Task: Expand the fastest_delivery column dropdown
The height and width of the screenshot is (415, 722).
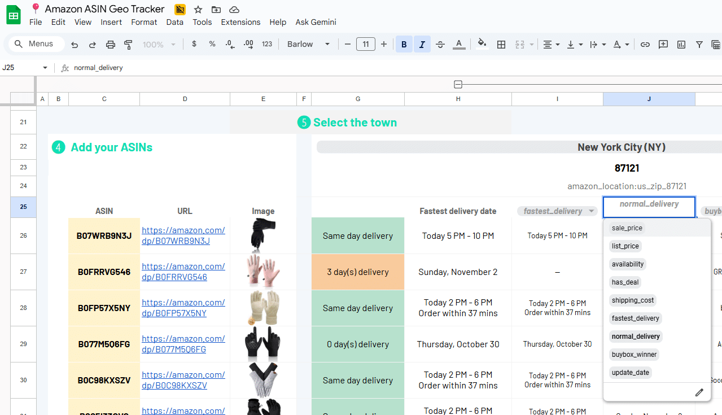Action: (592, 211)
